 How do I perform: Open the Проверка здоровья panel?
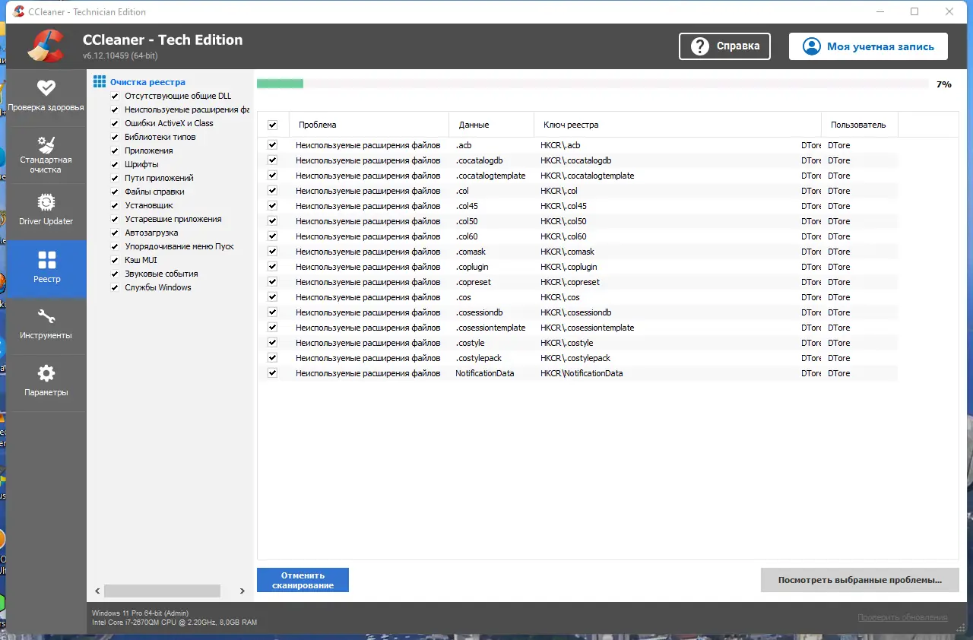click(x=46, y=97)
